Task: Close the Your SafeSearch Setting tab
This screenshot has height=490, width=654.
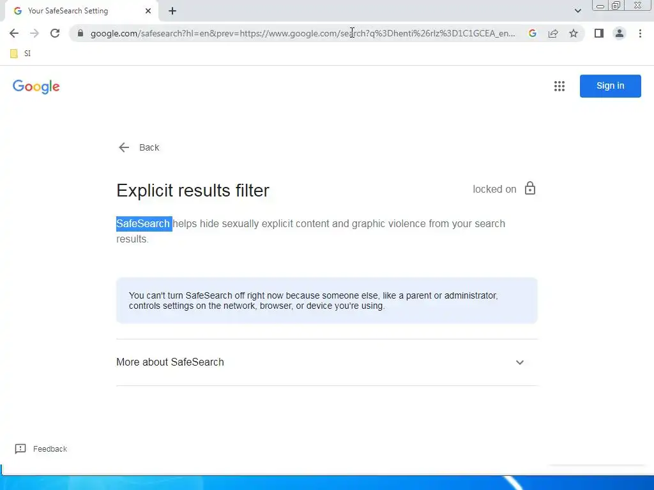Action: (148, 11)
